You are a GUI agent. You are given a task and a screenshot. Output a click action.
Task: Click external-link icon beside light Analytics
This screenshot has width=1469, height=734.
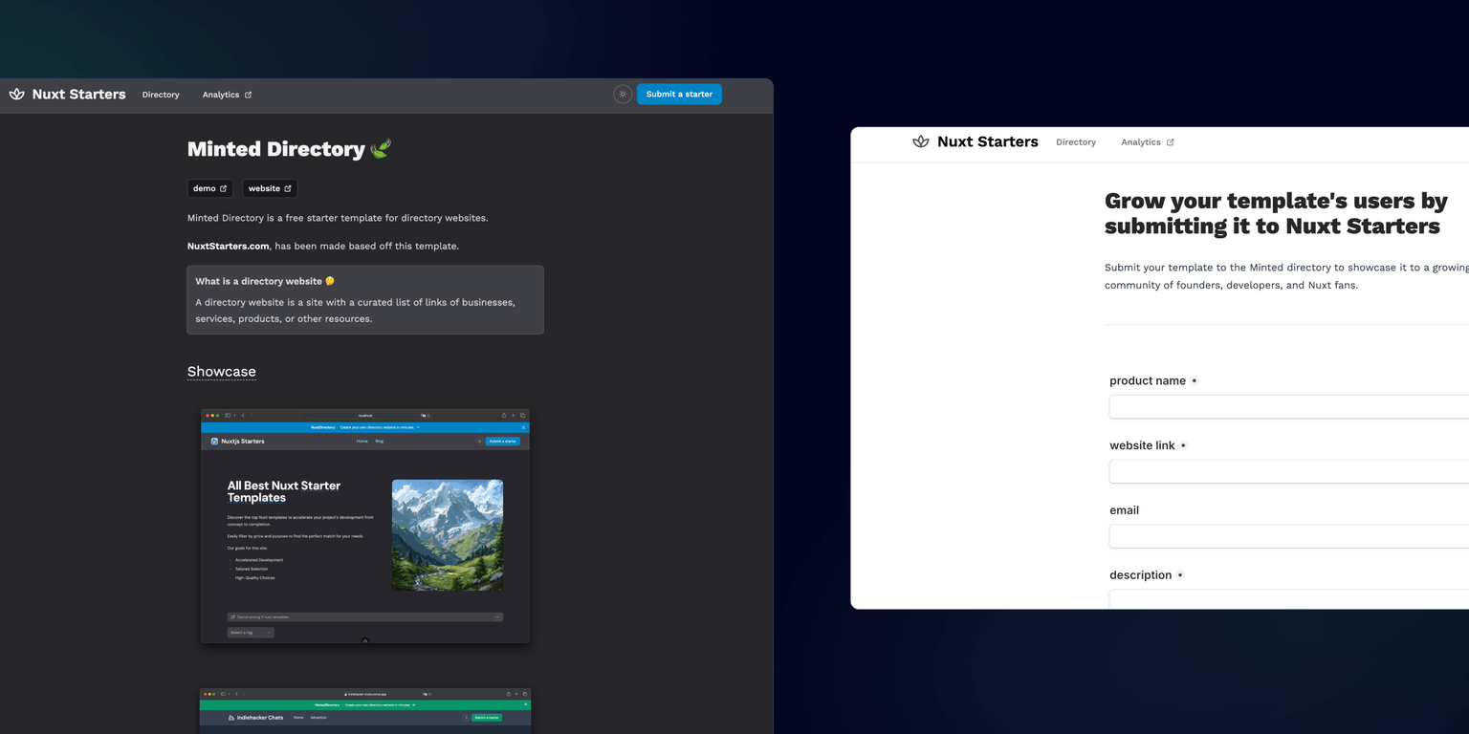tap(1171, 142)
